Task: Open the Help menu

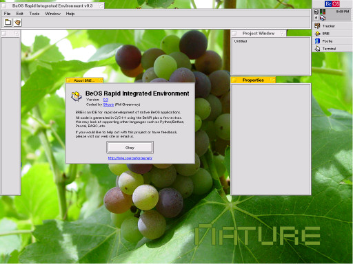Action: click(x=70, y=14)
